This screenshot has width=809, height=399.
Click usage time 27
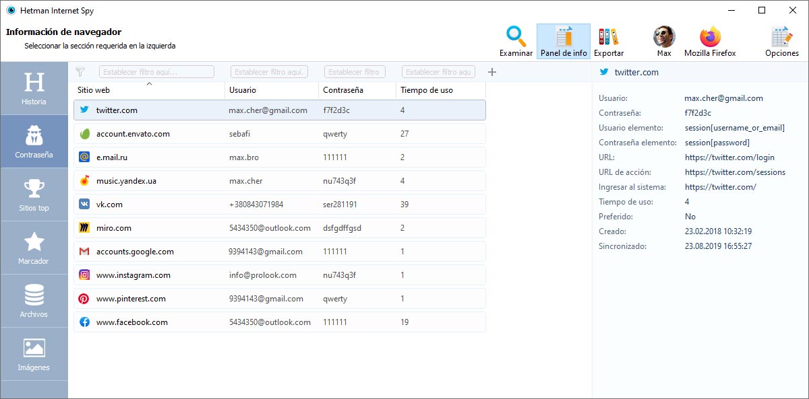point(404,134)
